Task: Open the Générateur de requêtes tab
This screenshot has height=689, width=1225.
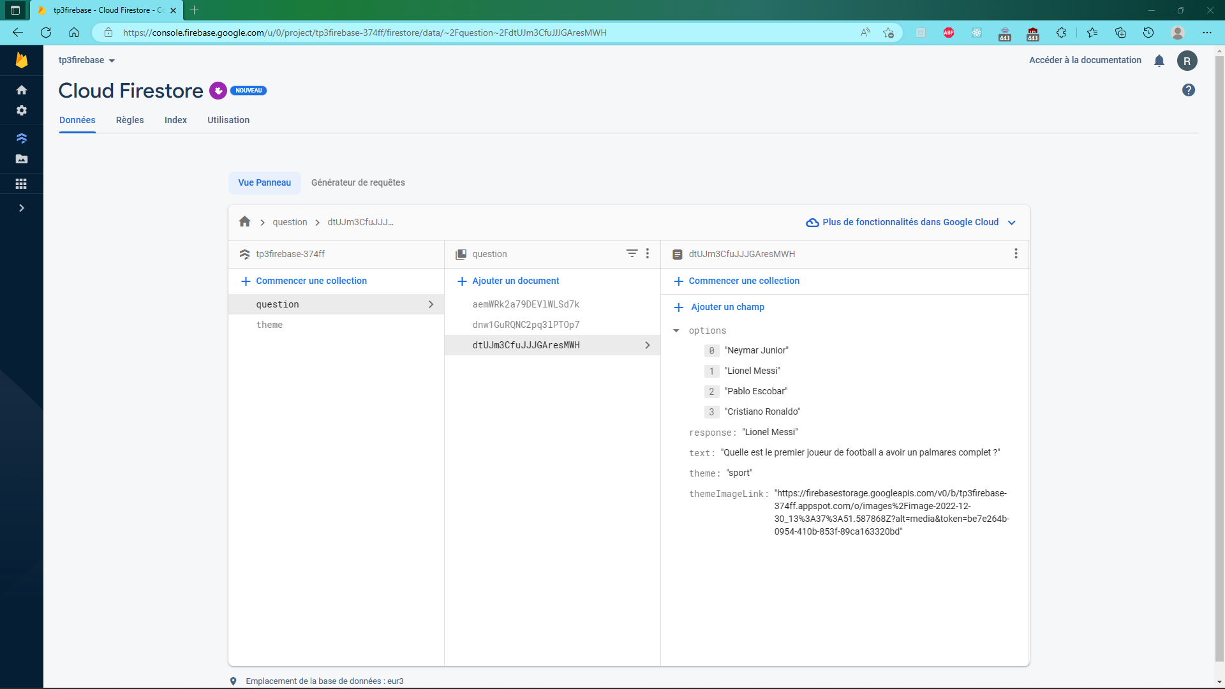Action: click(358, 182)
